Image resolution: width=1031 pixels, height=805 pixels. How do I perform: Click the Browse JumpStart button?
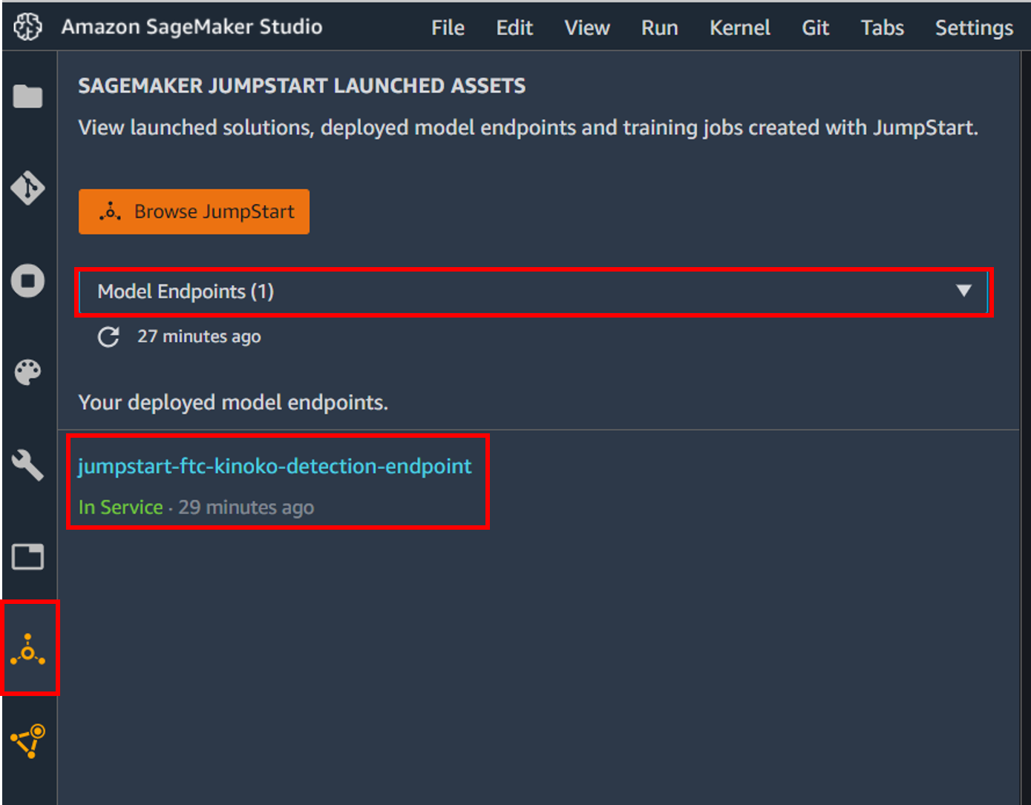[x=194, y=211]
